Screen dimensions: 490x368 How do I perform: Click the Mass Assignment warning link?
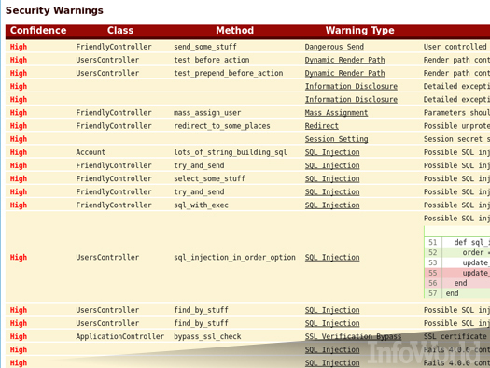pos(336,113)
